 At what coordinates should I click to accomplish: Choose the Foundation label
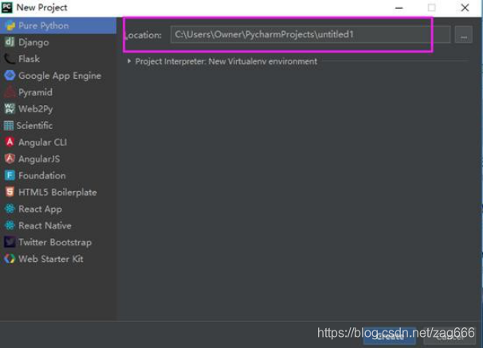[x=42, y=176]
